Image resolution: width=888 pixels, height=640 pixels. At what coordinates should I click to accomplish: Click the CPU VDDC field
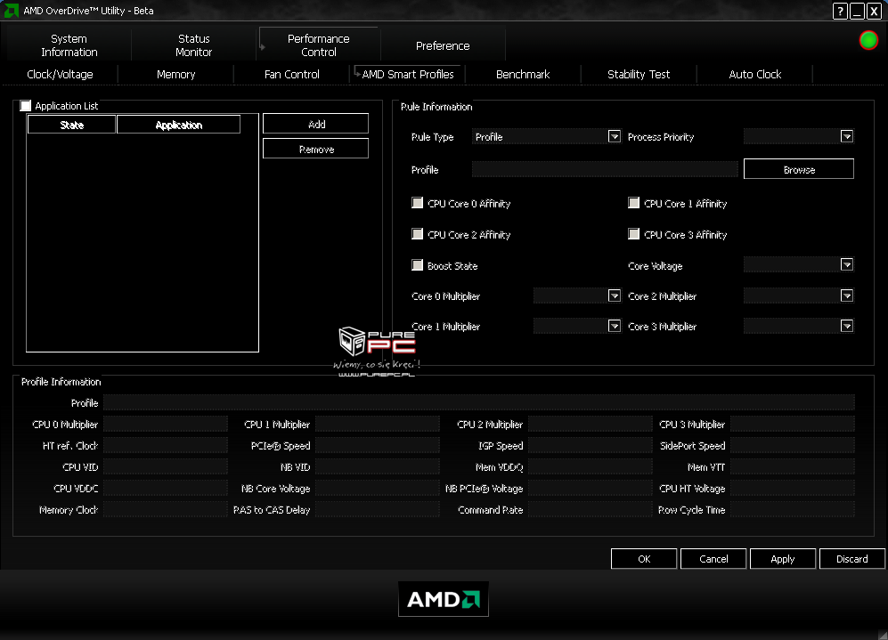pyautogui.click(x=166, y=489)
